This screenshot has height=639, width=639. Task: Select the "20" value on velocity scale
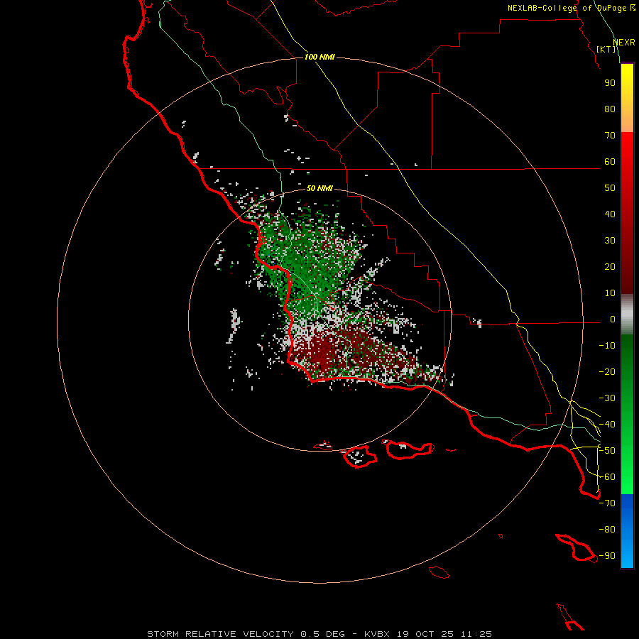pos(610,267)
